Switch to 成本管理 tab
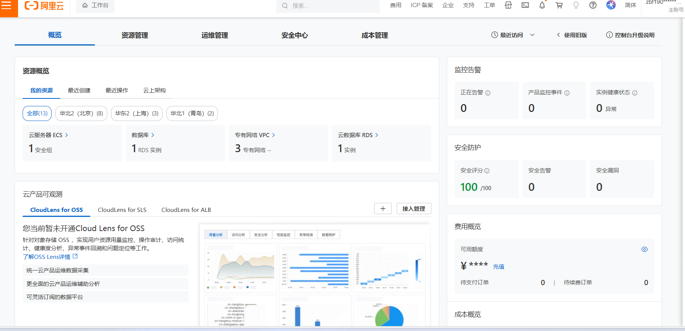The image size is (685, 331). (374, 35)
